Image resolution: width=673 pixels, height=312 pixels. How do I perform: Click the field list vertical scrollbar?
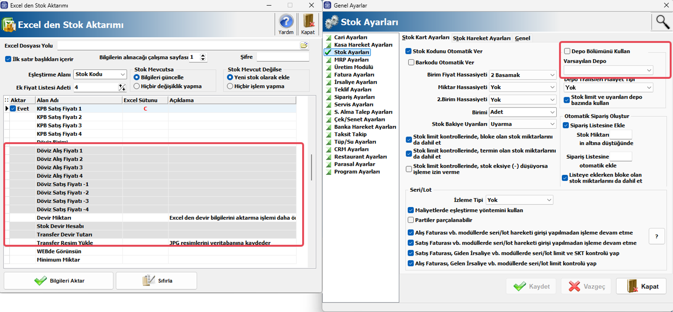coord(312,167)
